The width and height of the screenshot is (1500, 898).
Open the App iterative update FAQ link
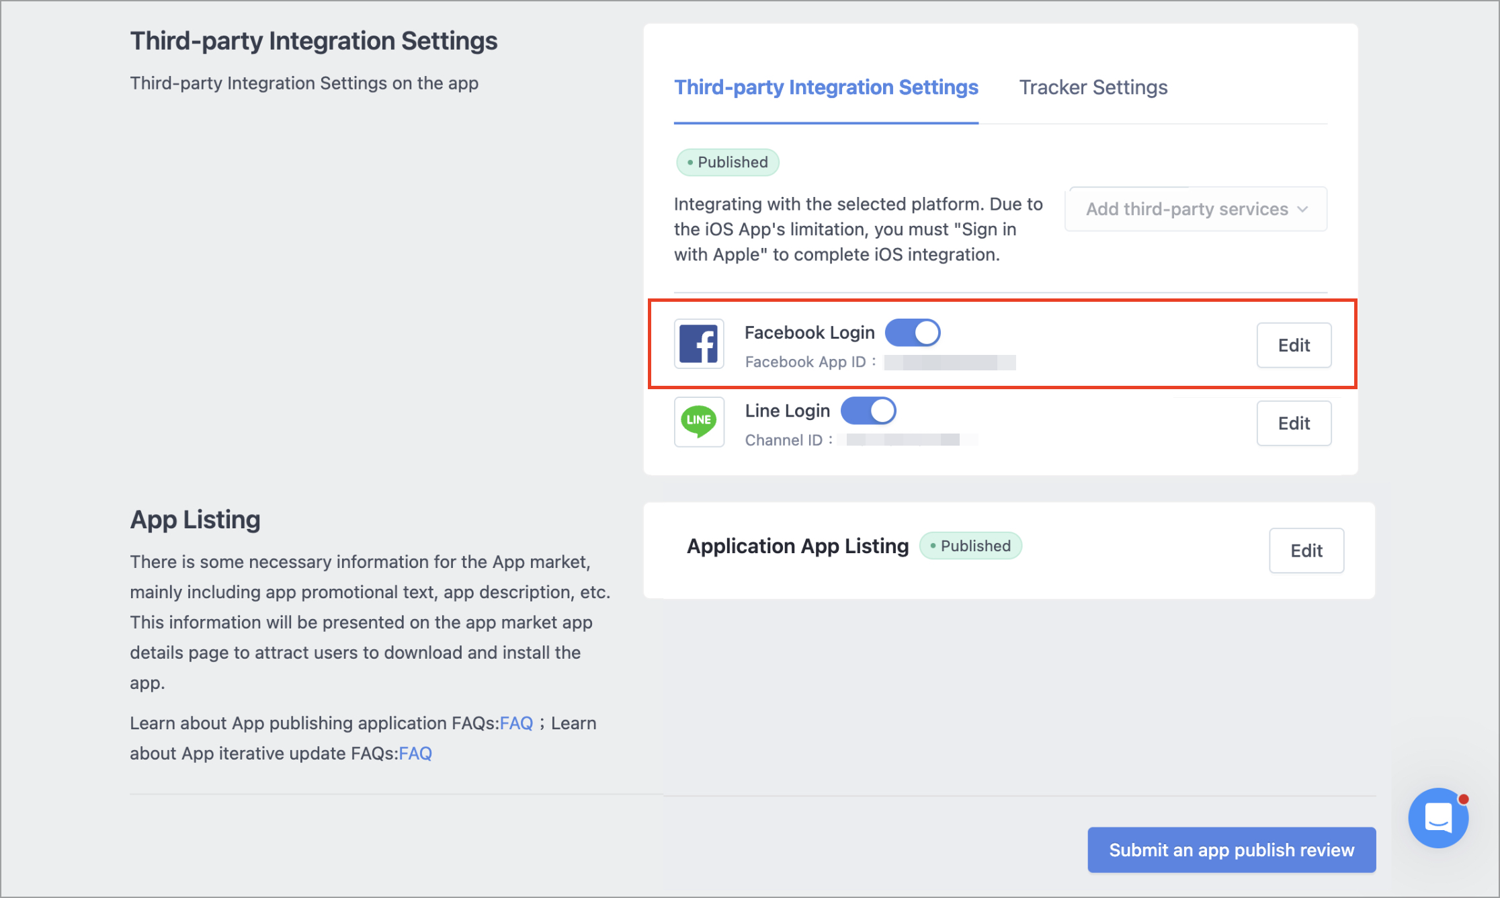(x=415, y=753)
